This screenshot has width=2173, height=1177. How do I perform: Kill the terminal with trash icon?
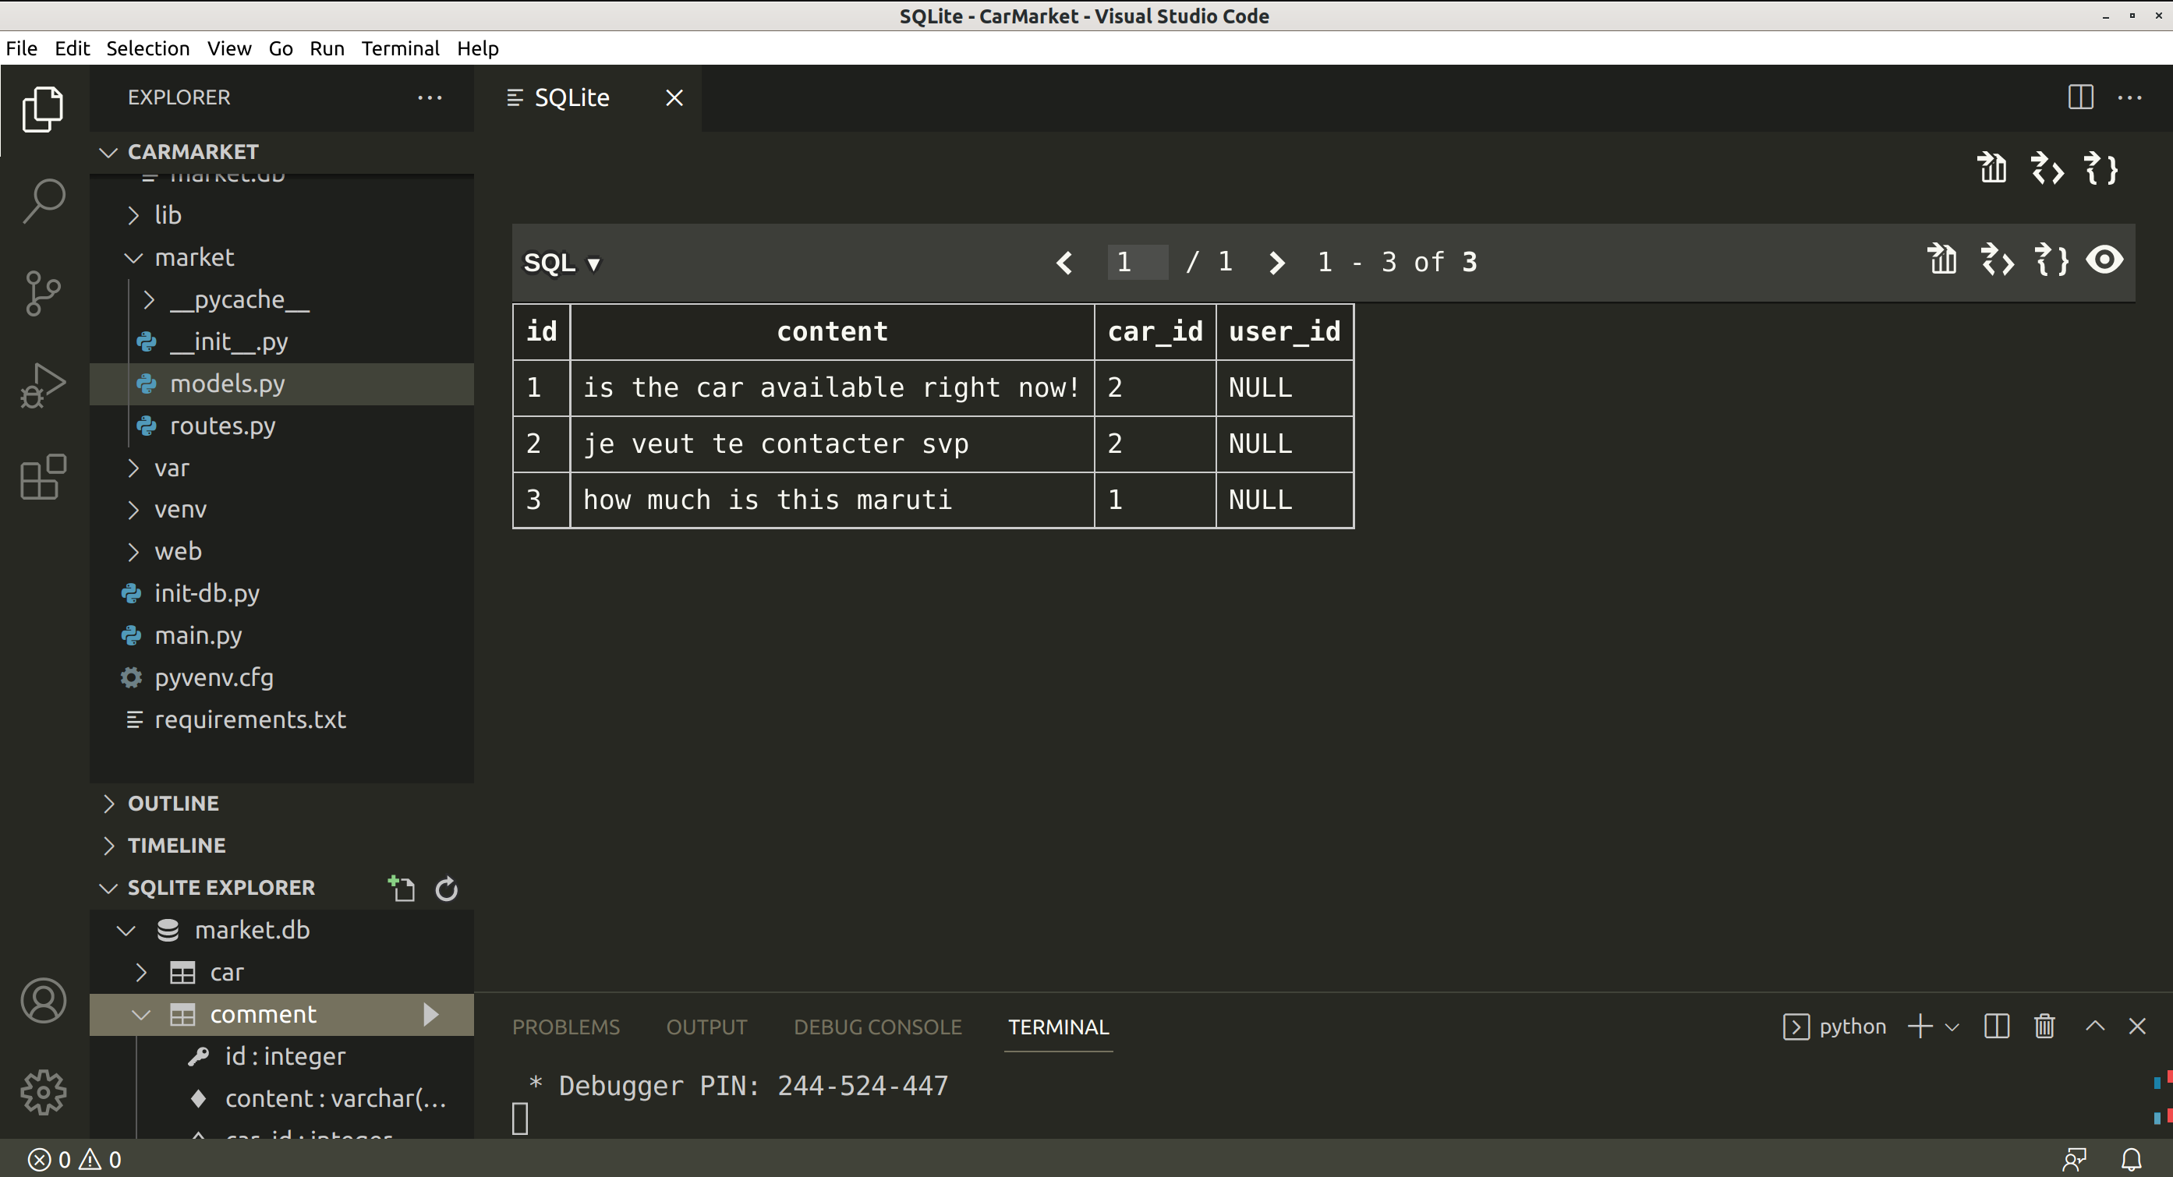pos(2044,1027)
